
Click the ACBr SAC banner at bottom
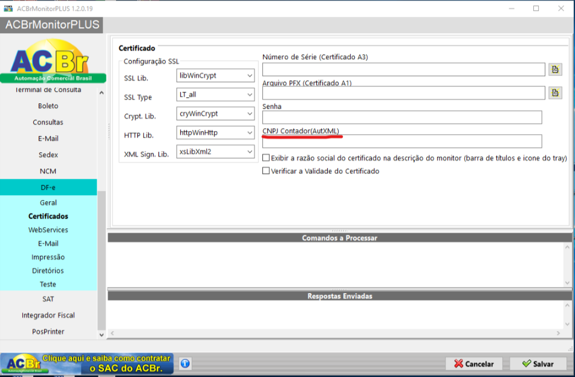tap(87, 364)
